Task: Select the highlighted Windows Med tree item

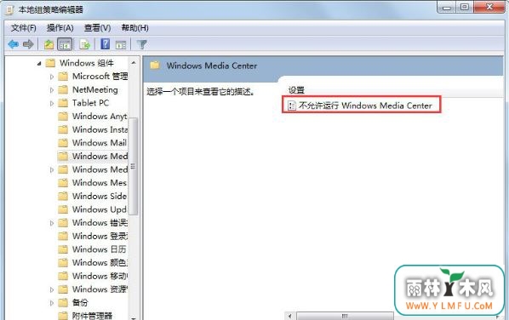Action: [100, 156]
